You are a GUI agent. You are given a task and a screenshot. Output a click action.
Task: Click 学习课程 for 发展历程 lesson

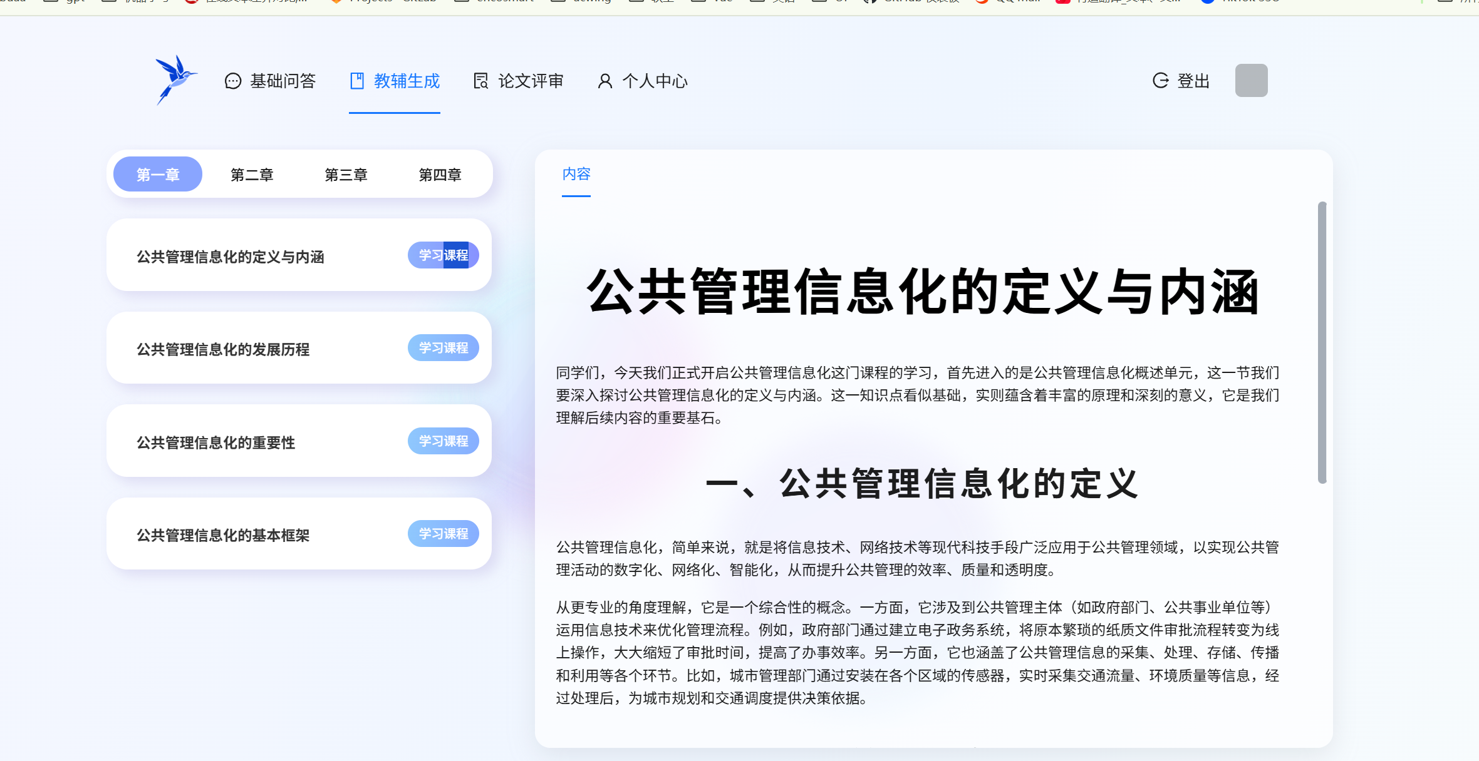tap(443, 348)
